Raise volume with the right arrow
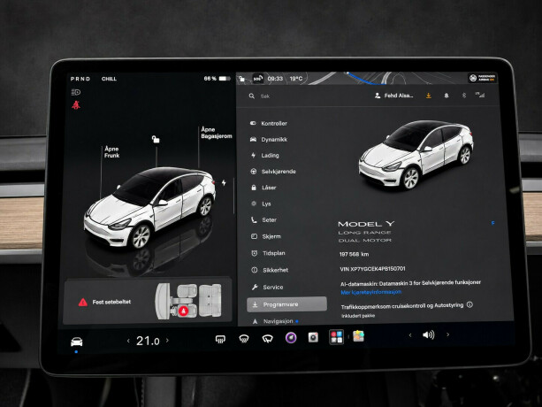Viewport: 542px width, 407px height. pyautogui.click(x=448, y=334)
